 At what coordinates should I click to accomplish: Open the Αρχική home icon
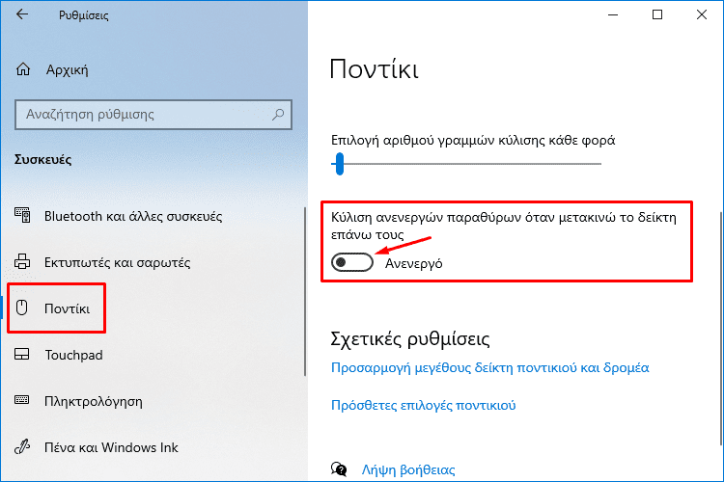(23, 69)
